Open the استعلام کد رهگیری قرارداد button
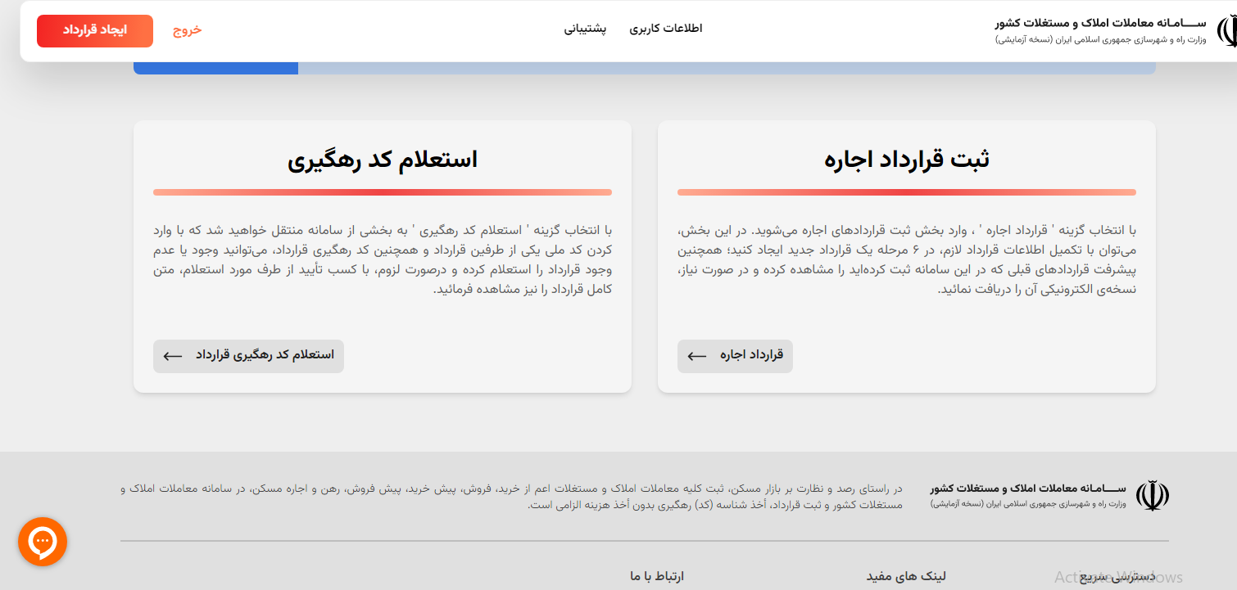 [x=248, y=356]
